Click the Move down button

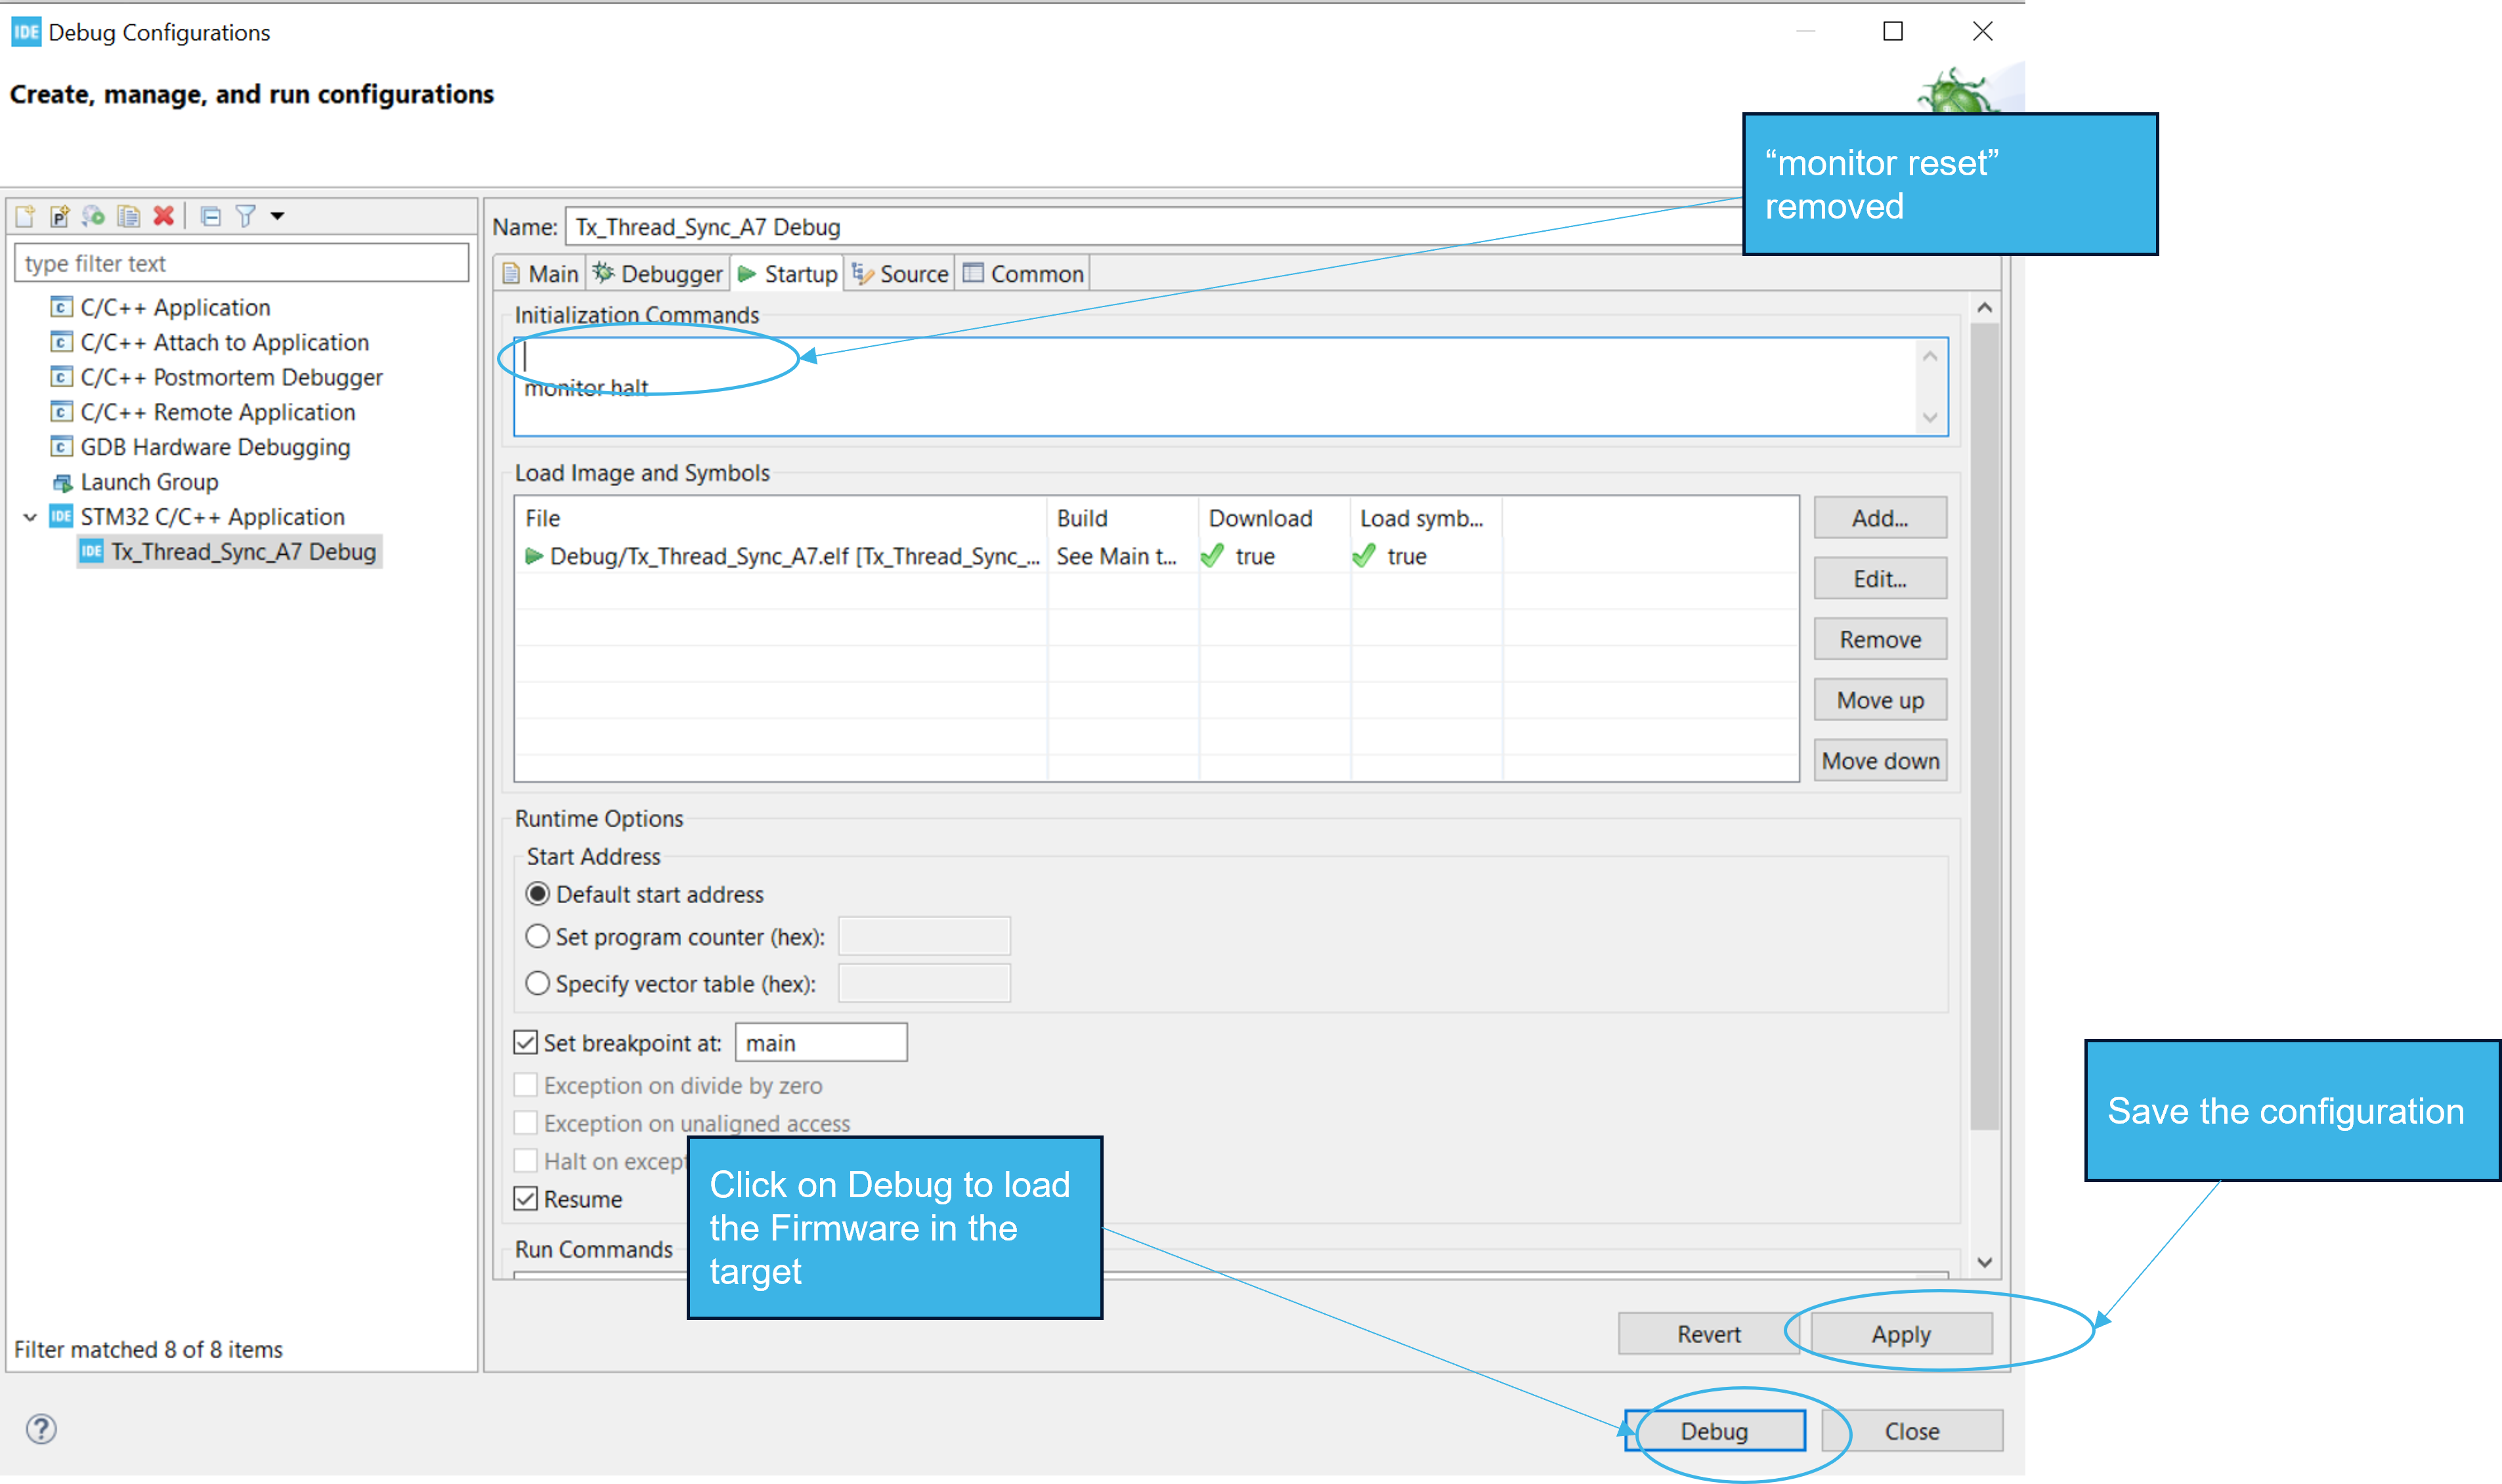pyautogui.click(x=1880, y=761)
